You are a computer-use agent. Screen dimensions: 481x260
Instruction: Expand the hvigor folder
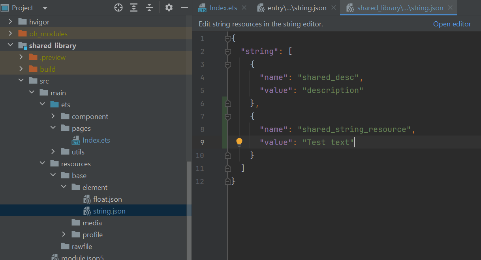[x=11, y=22]
